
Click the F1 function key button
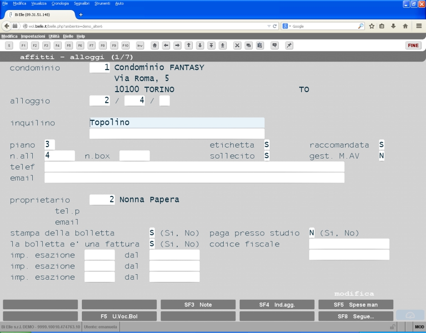[x=23, y=46]
